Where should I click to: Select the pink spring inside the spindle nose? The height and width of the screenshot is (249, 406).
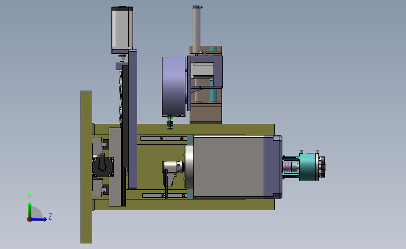287,167
